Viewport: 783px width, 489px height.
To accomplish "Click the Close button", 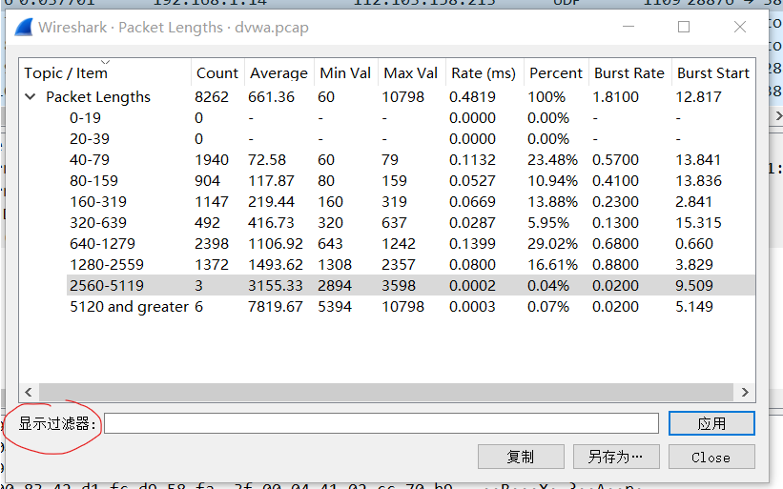I will tap(711, 457).
